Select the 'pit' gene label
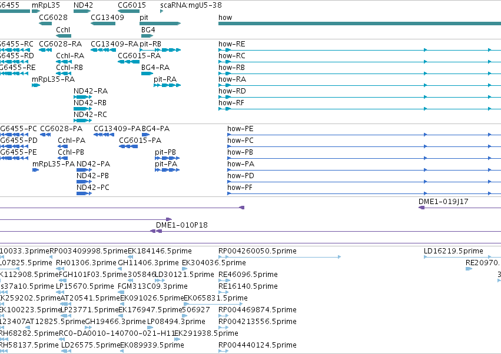Image resolution: width=501 pixels, height=354 pixels. (144, 18)
